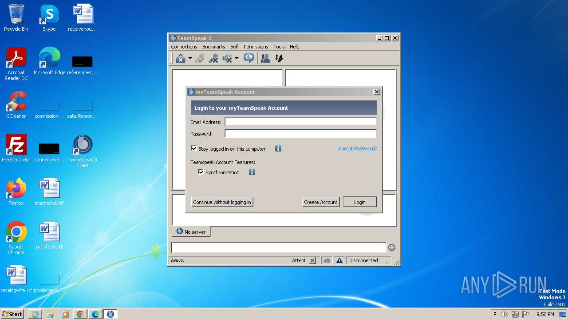Follow the Forgot Password? link
The width and height of the screenshot is (568, 320).
(358, 148)
